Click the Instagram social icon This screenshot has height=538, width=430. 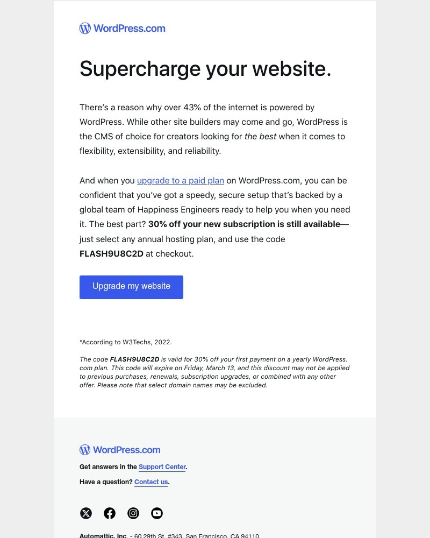pyautogui.click(x=133, y=513)
